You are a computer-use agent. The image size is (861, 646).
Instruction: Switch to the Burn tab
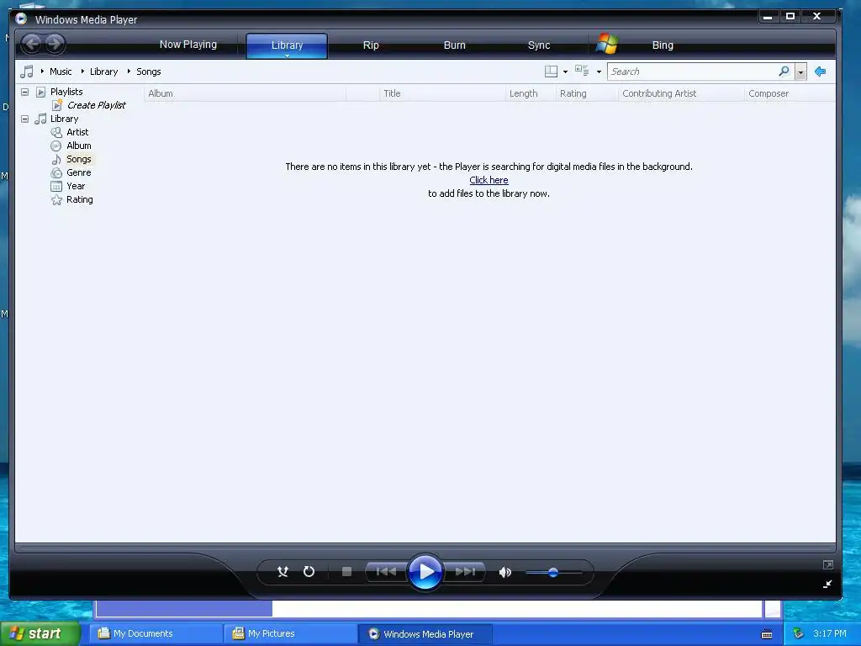pyautogui.click(x=455, y=45)
